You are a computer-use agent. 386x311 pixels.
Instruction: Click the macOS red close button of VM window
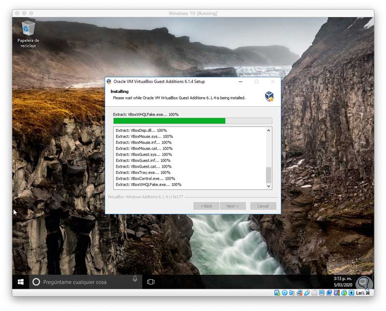click(x=17, y=13)
